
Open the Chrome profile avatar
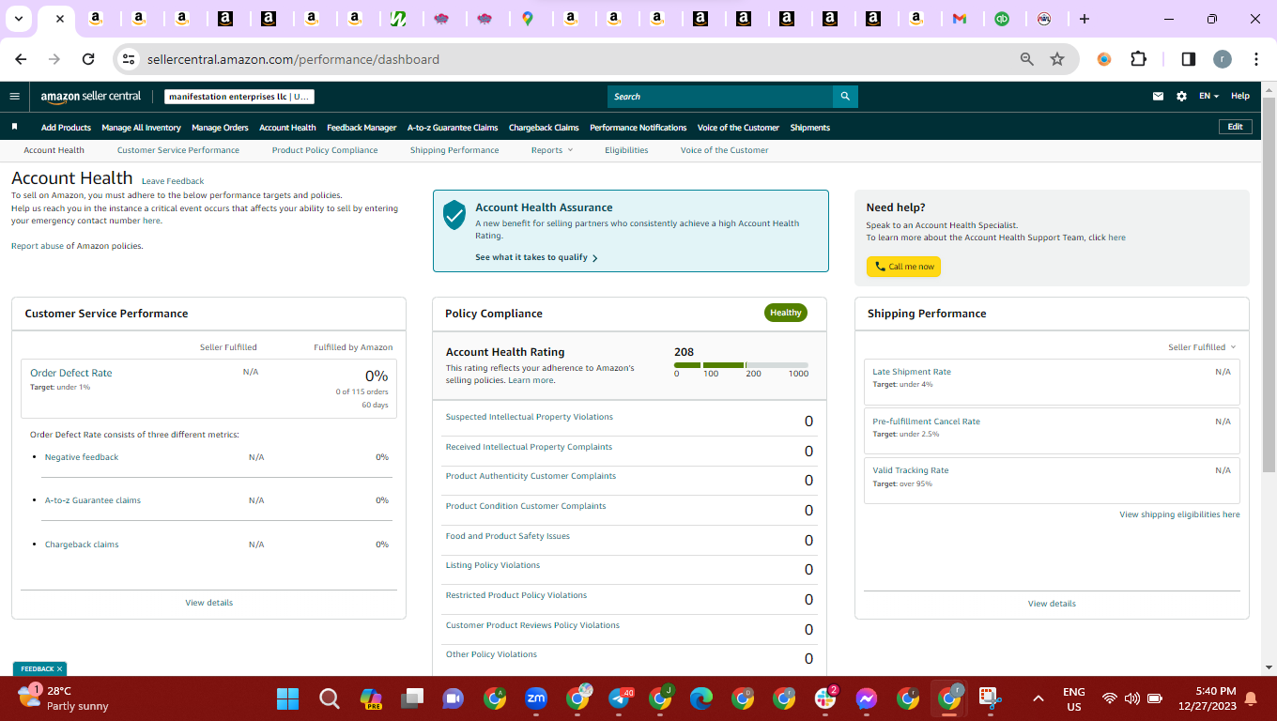pyautogui.click(x=1222, y=59)
